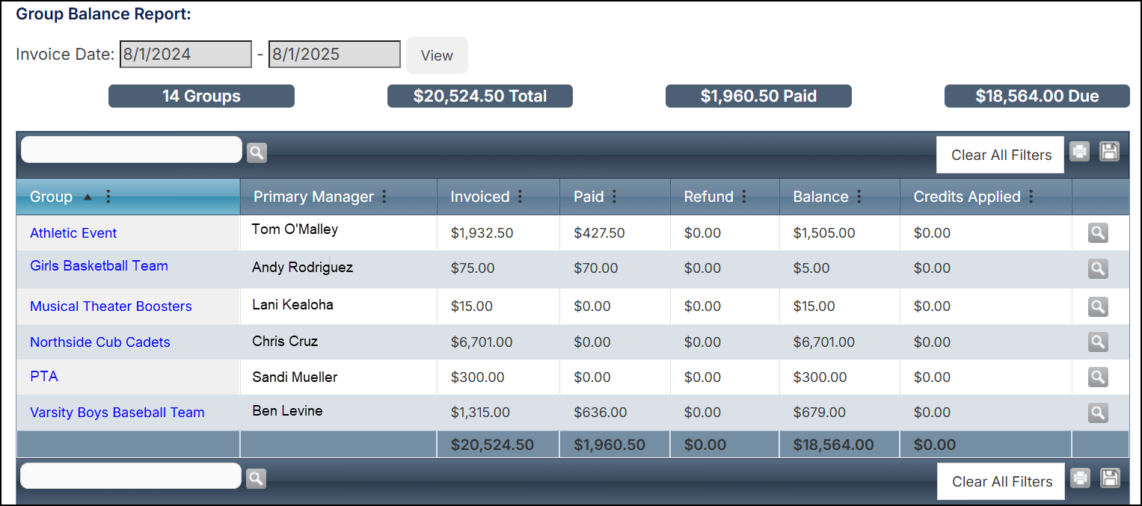Open the Girls Basketball Team link

(x=99, y=266)
